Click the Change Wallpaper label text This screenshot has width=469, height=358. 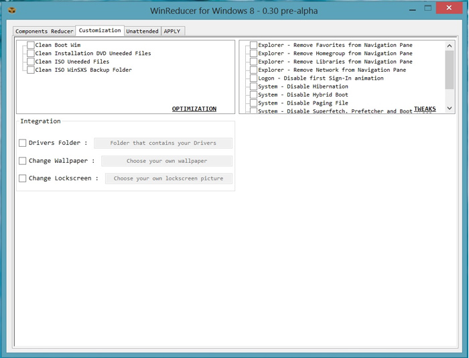pyautogui.click(x=62, y=161)
